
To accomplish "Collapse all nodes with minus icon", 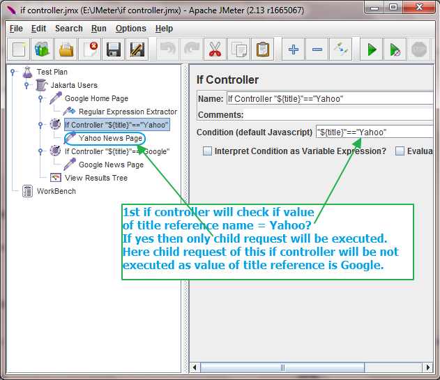I will (x=317, y=50).
